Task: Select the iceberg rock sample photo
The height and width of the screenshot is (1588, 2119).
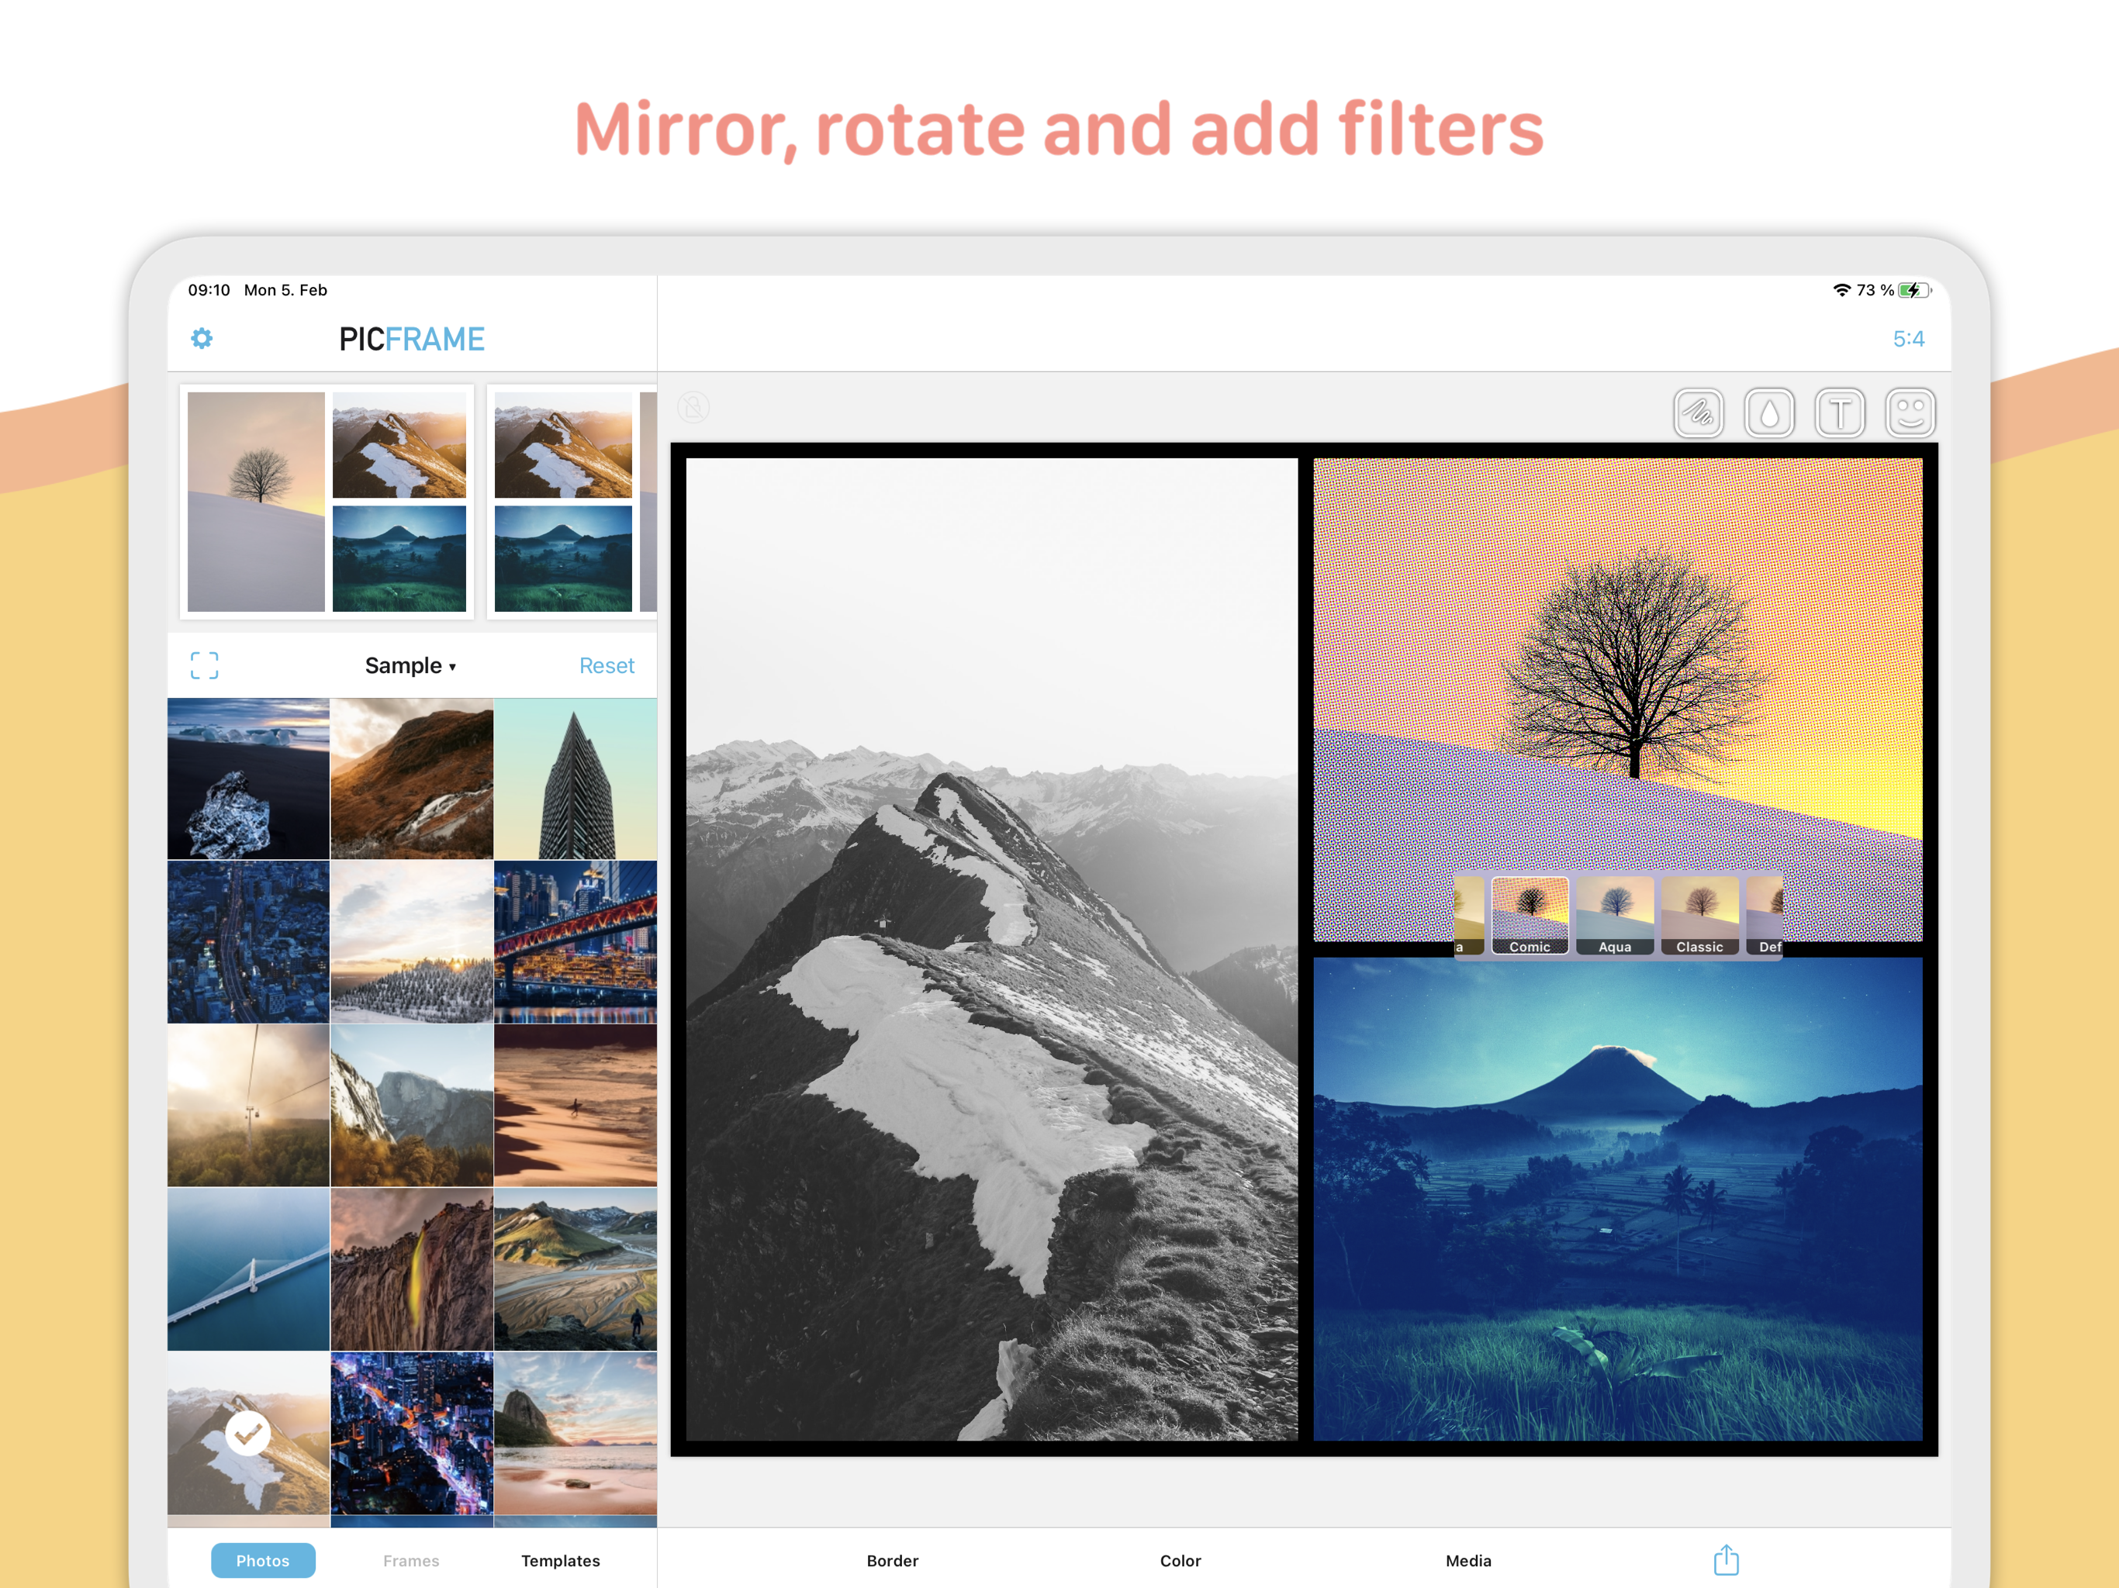Action: coord(248,778)
